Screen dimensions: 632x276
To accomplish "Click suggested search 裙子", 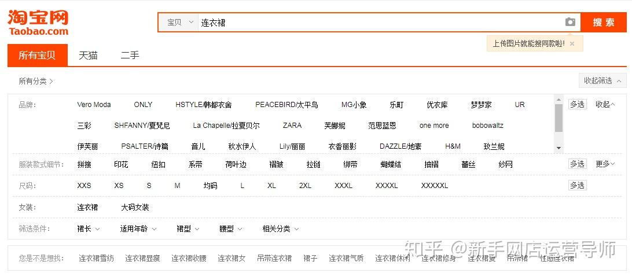I will click(310, 258).
